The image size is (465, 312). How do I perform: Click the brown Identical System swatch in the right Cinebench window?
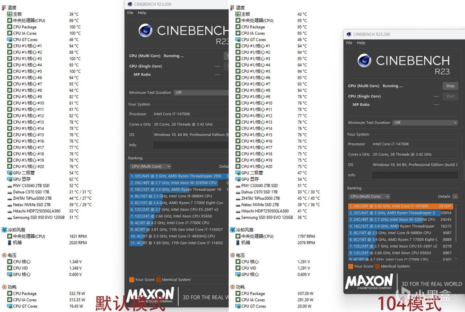coord(377,266)
